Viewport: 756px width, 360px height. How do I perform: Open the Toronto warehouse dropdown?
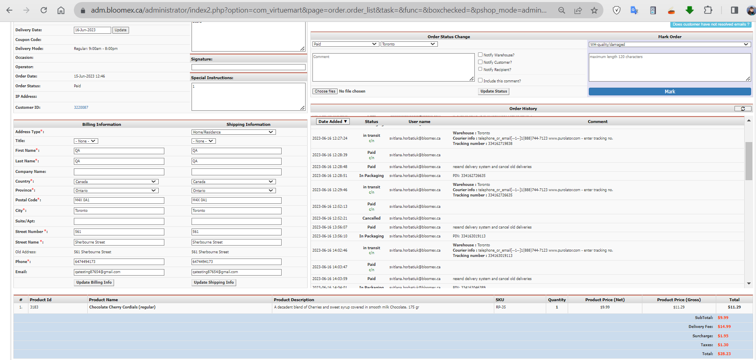[x=409, y=44]
